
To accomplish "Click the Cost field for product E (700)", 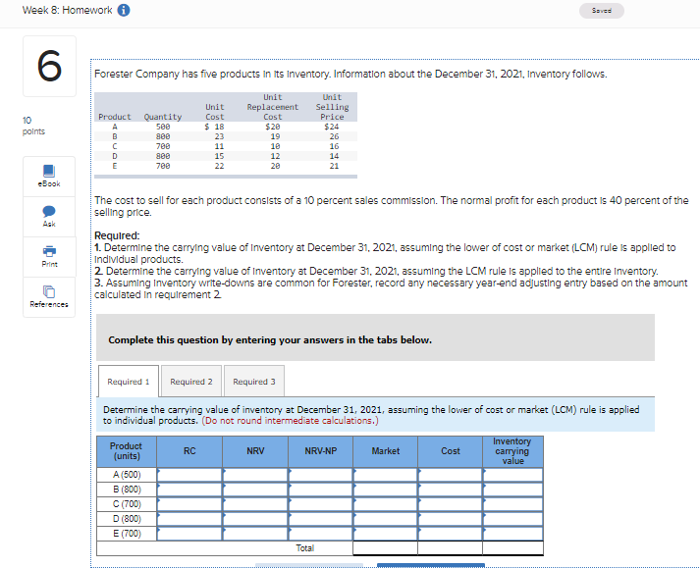I will pyautogui.click(x=451, y=534).
